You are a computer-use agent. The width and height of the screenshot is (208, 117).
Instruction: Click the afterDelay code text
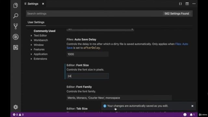[x=92, y=48]
